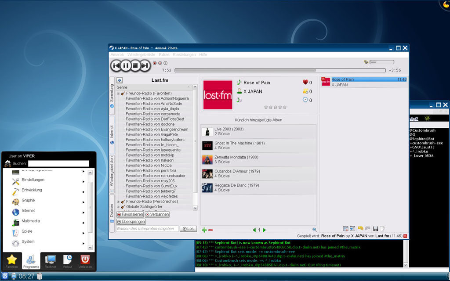Open the Wiedergabeliste menu
450x281 pixels.
tap(141, 55)
